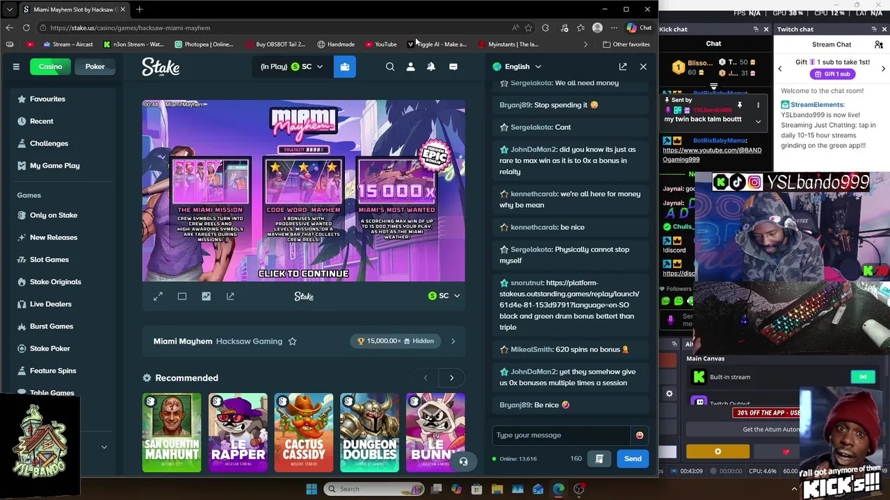The width and height of the screenshot is (890, 500).
Task: Expand sidebar list at bottom chevron
Action: (x=104, y=447)
